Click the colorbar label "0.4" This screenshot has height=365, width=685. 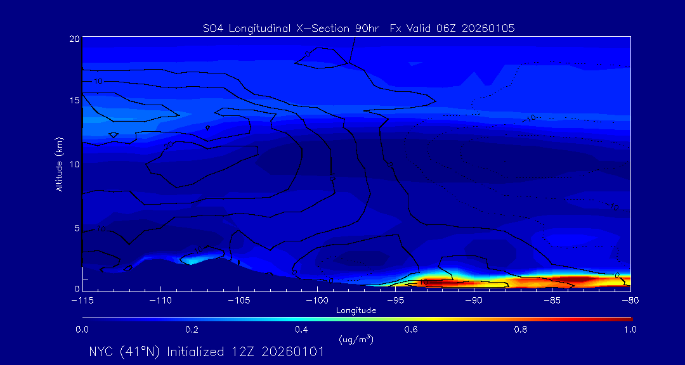[301, 330]
